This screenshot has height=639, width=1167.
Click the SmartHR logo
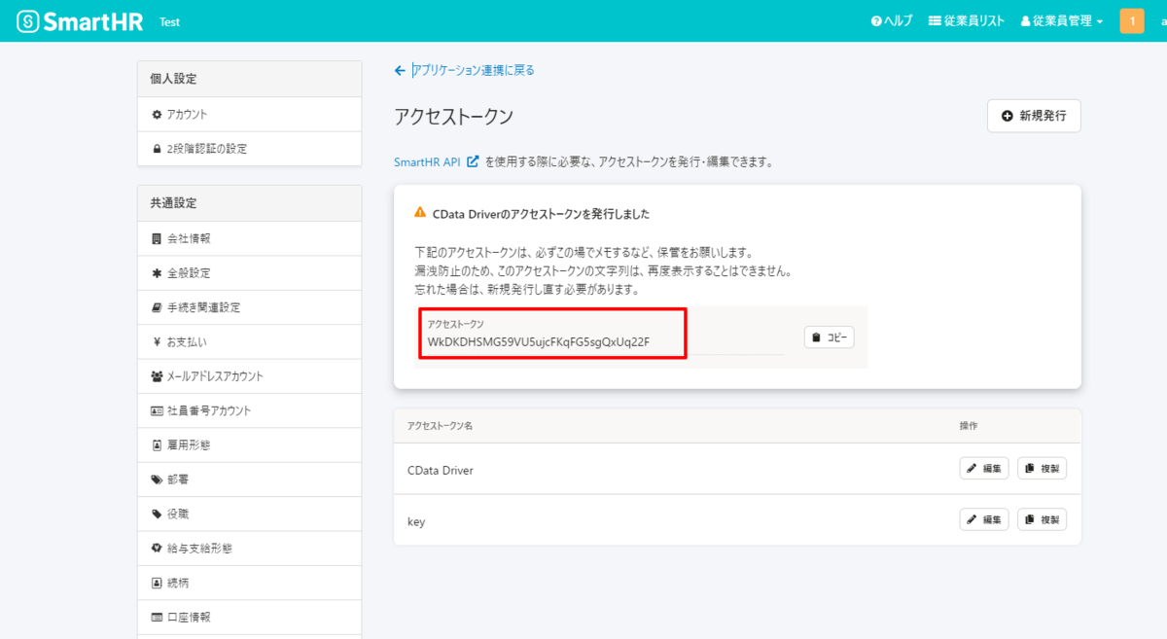(x=81, y=21)
